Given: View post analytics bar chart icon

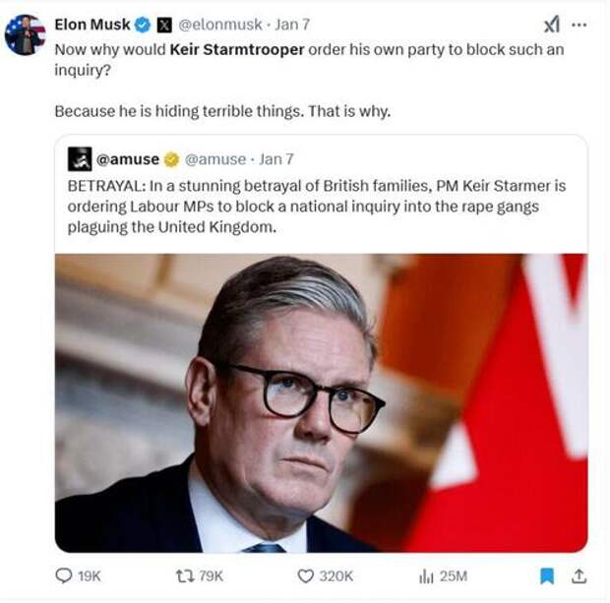Looking at the screenshot, I should [x=427, y=575].
